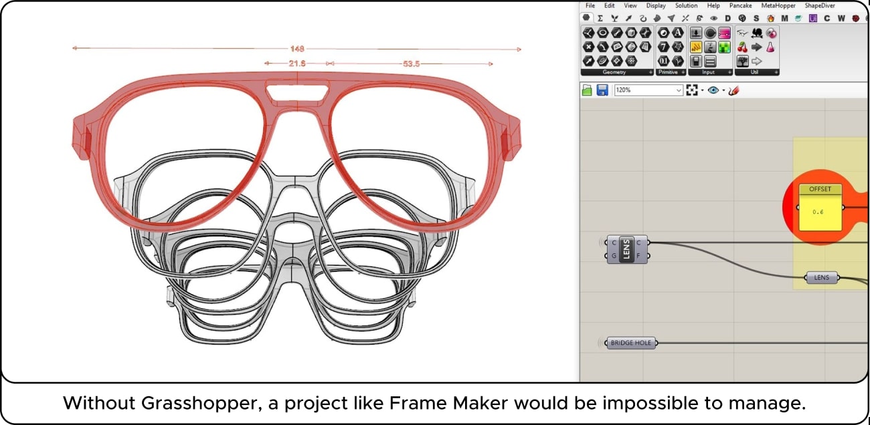The width and height of the screenshot is (870, 425).
Task: Select the Cherry Picker icon in Util panel
Action: point(742,47)
